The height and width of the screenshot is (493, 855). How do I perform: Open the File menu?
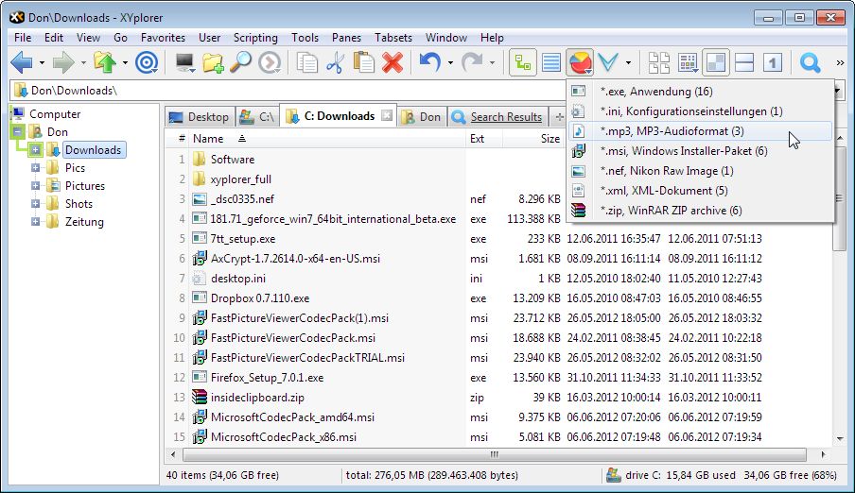(x=23, y=38)
